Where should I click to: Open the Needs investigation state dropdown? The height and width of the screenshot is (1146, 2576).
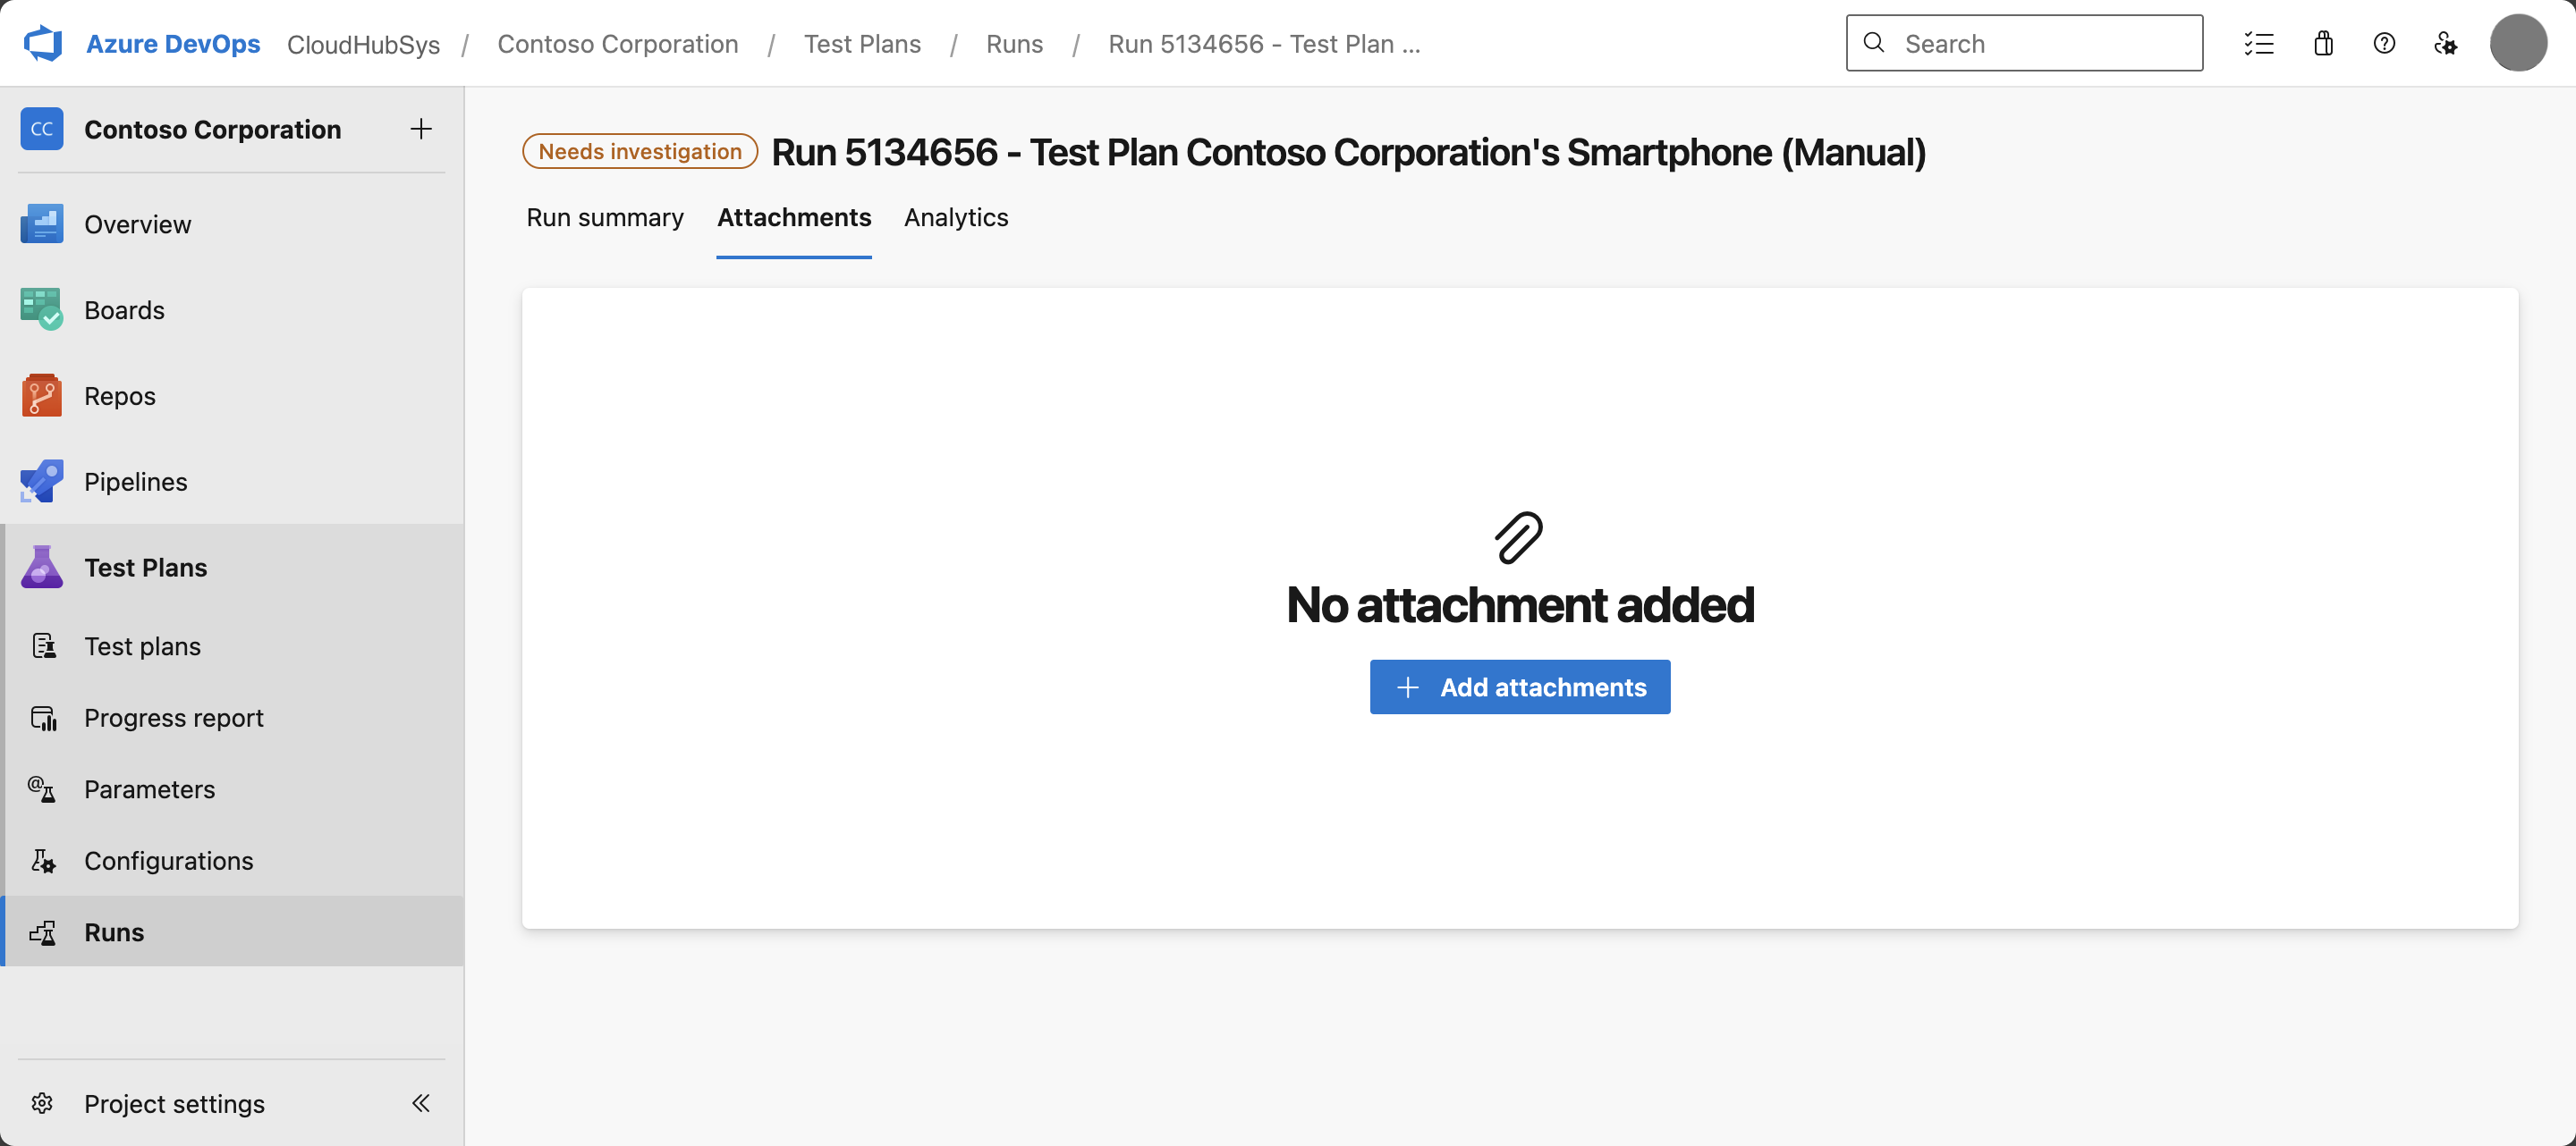[639, 151]
